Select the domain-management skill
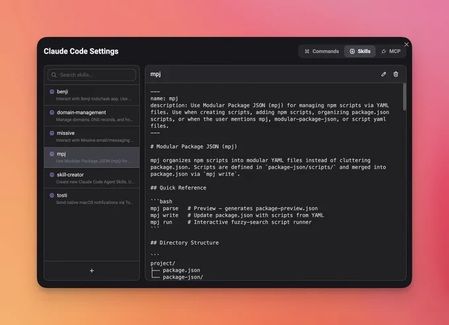 (x=92, y=116)
